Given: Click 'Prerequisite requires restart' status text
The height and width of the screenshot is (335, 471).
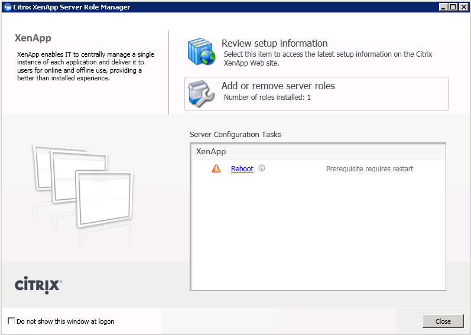Looking at the screenshot, I should point(370,169).
